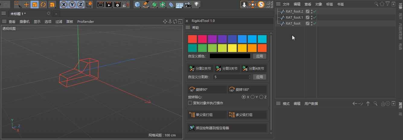Render the active view clapperboard icon

coord(101,4)
